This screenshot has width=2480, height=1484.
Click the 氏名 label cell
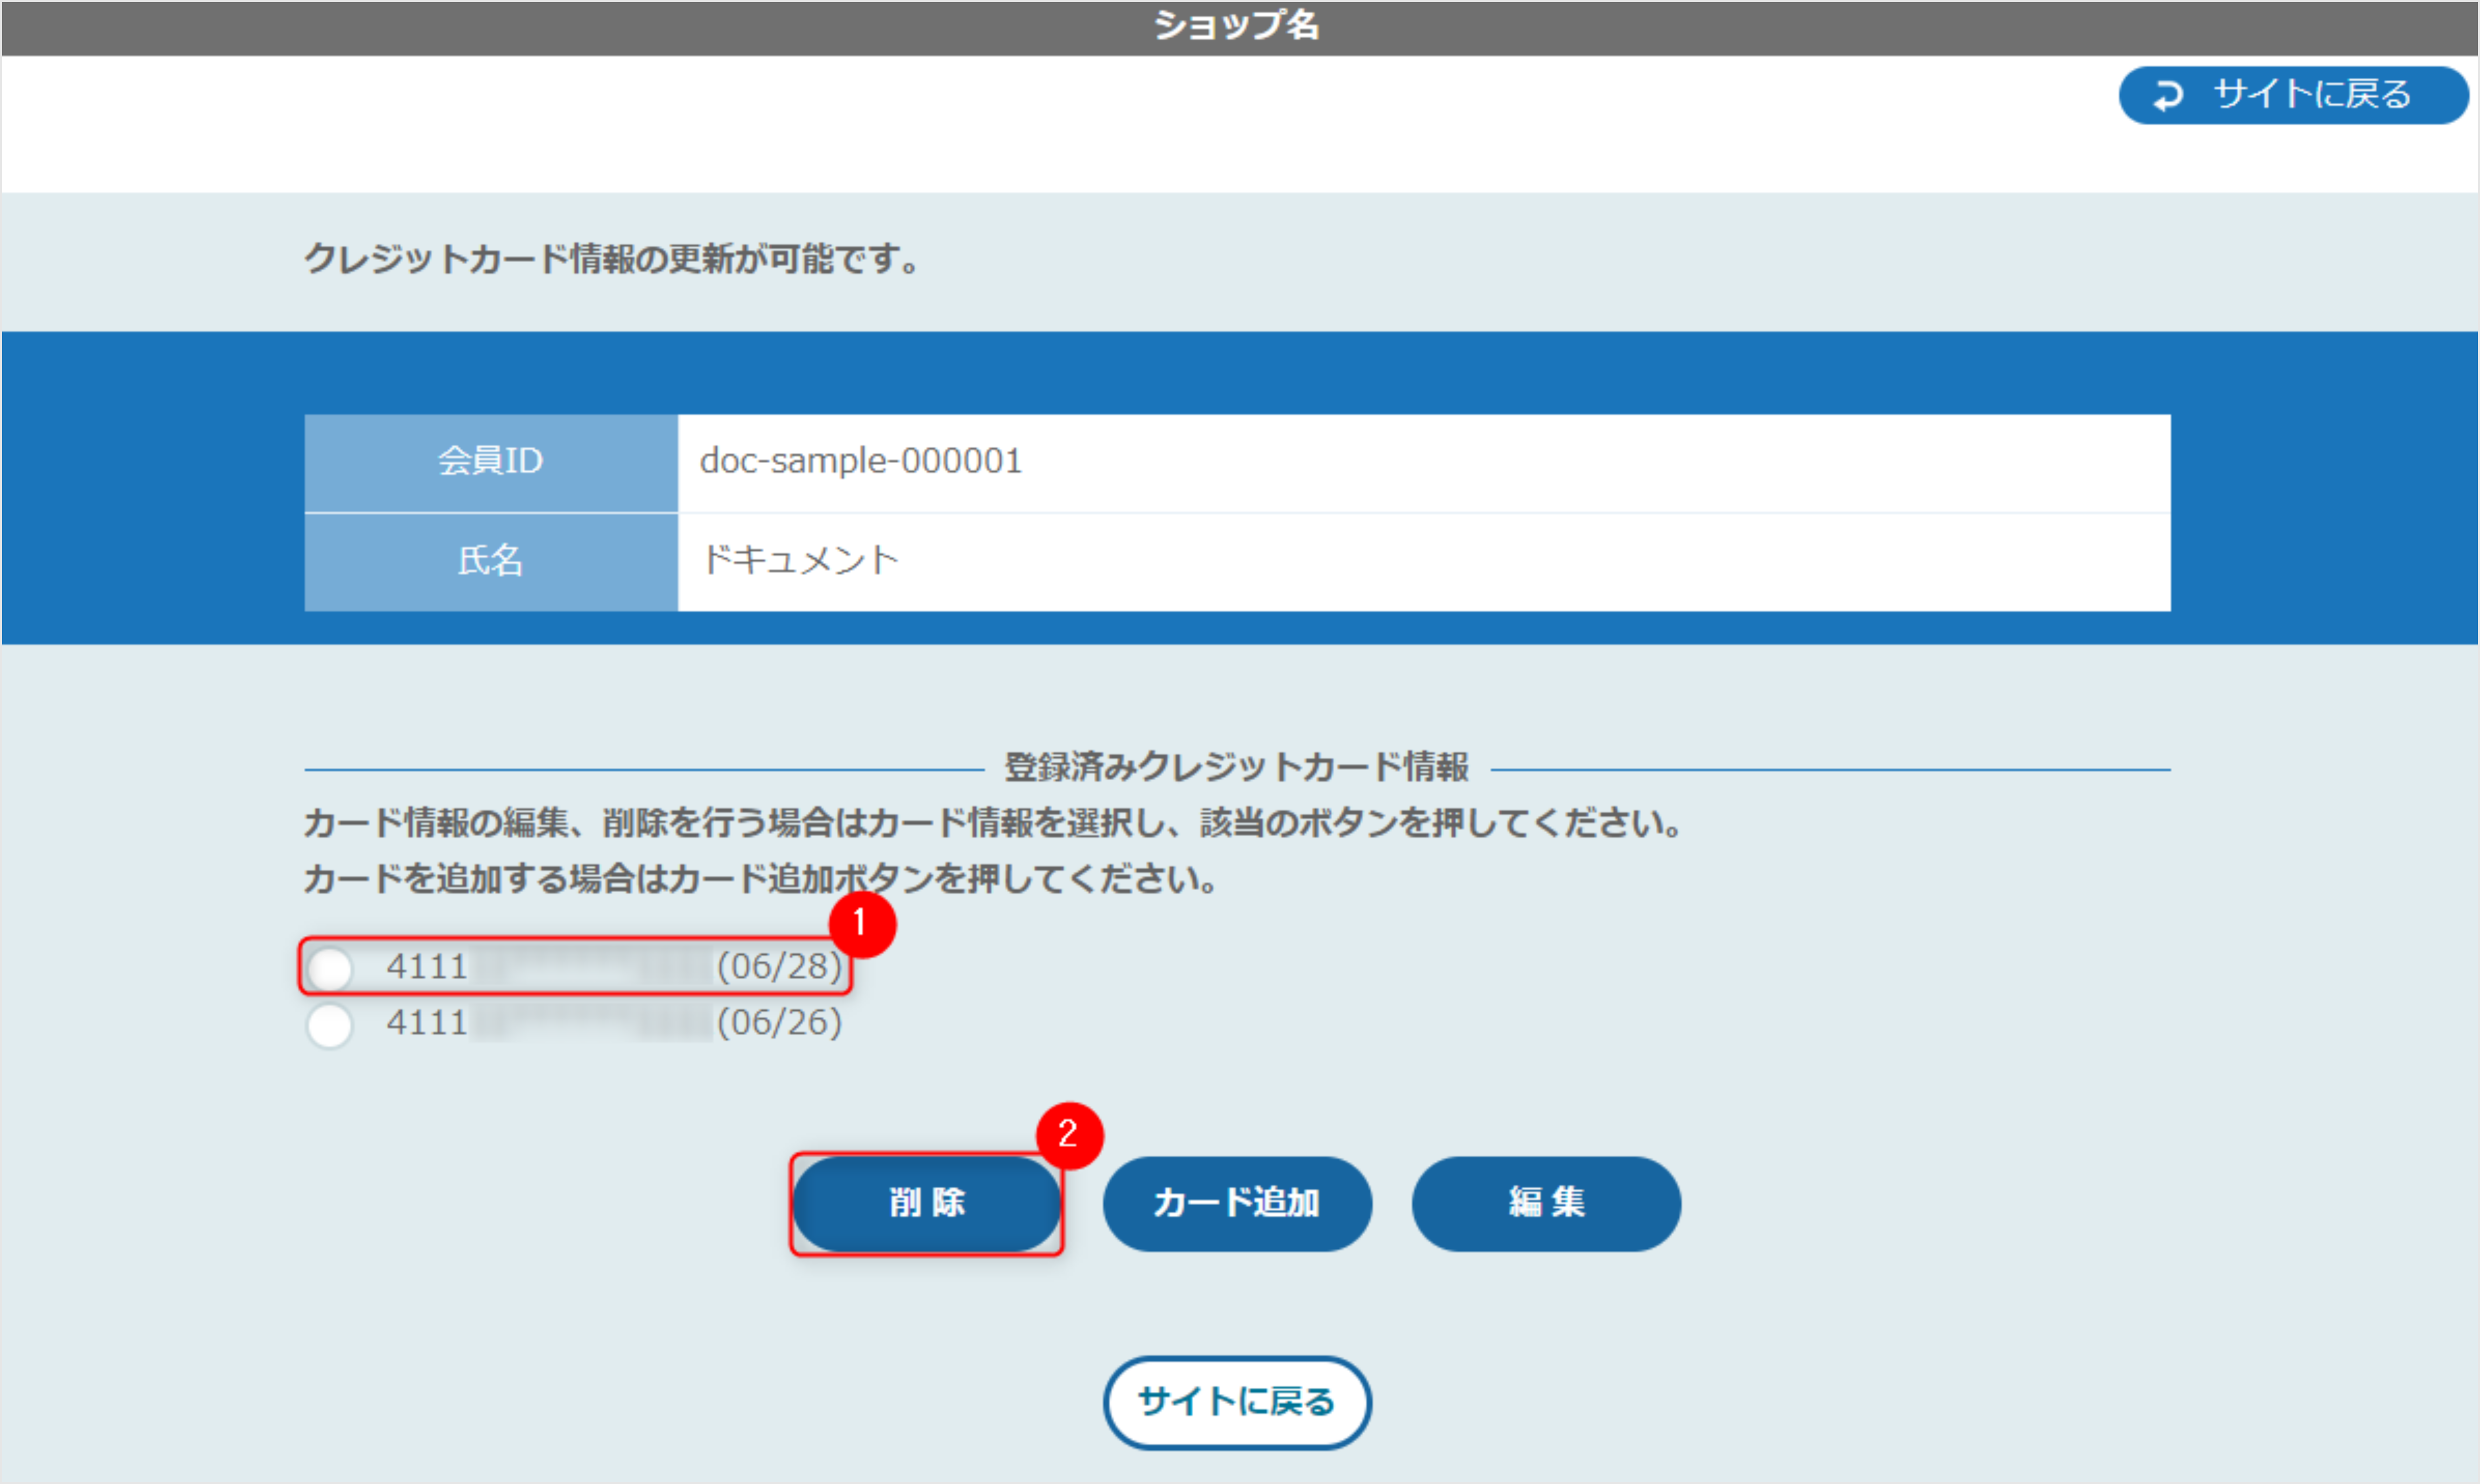(489, 561)
